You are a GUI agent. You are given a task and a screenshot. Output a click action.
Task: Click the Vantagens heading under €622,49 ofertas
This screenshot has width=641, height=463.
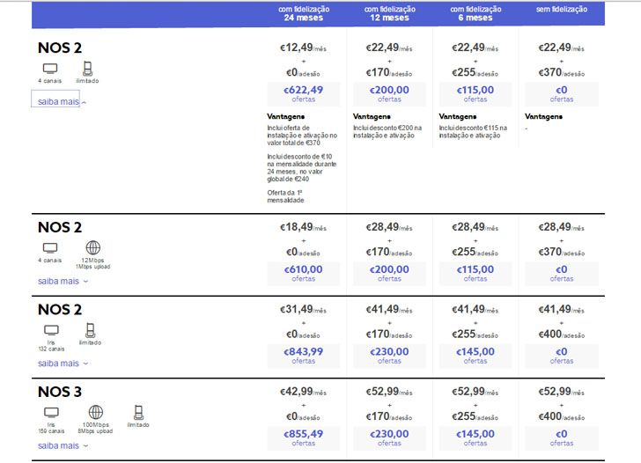[286, 116]
